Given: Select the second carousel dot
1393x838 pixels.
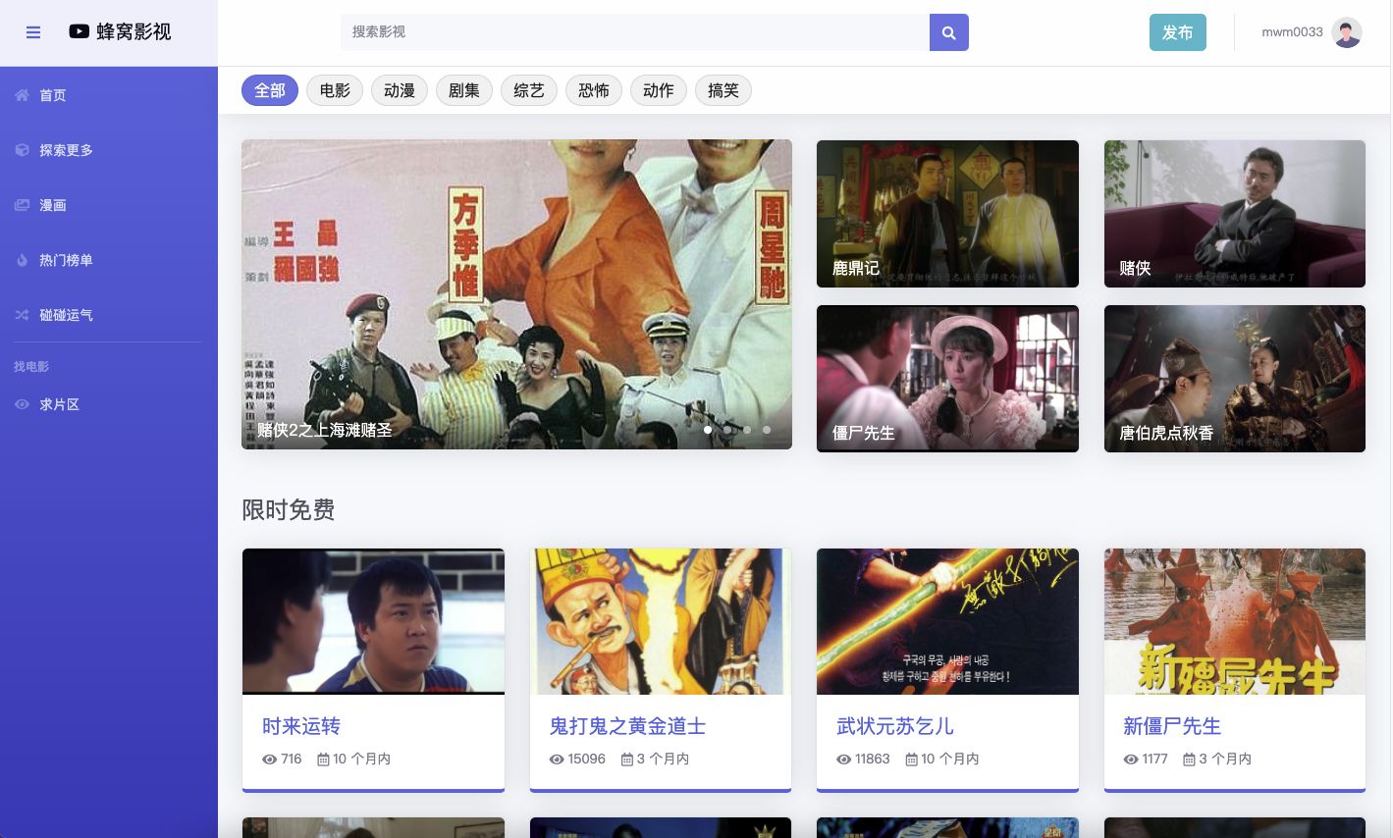Looking at the screenshot, I should (x=727, y=430).
